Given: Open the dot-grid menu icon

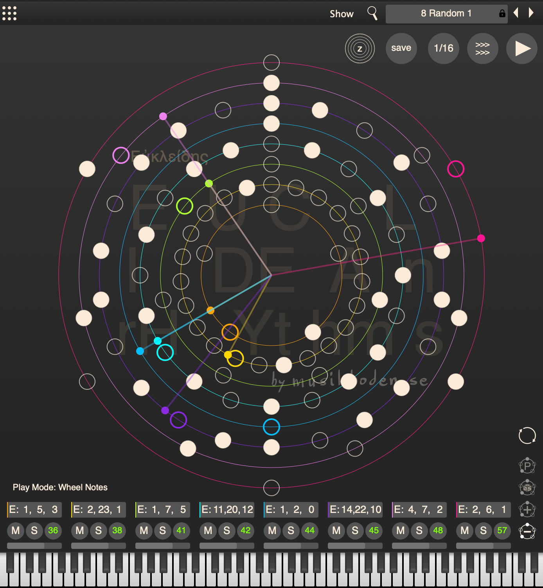Looking at the screenshot, I should pyautogui.click(x=9, y=13).
